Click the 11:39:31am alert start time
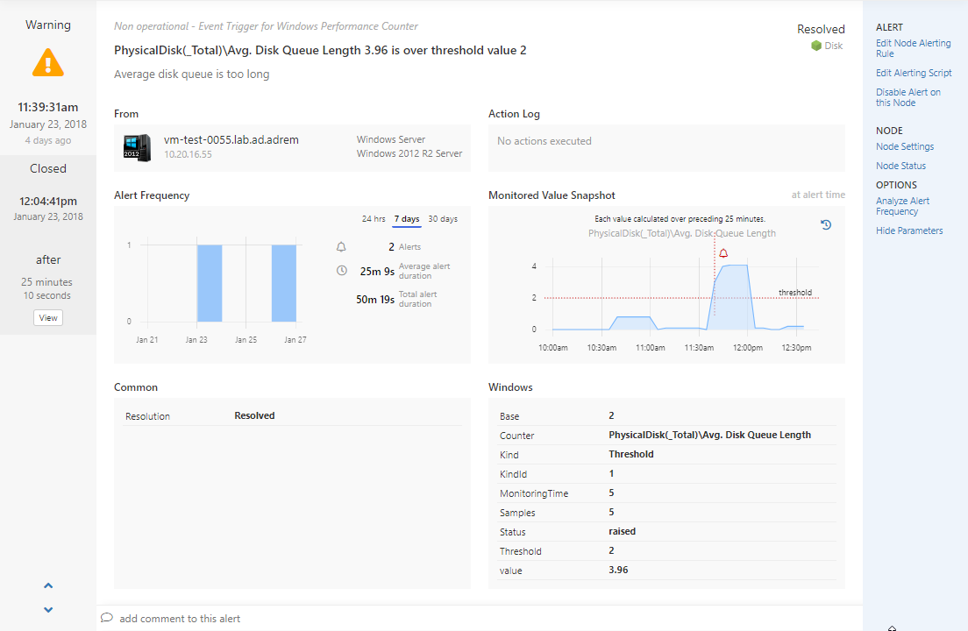The height and width of the screenshot is (631, 968). tap(48, 107)
